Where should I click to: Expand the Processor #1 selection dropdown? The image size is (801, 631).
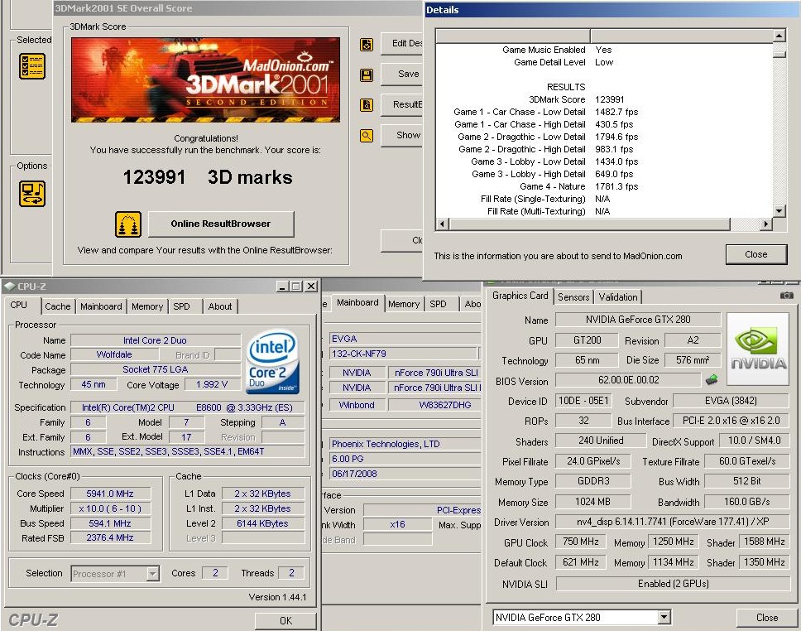tap(153, 573)
